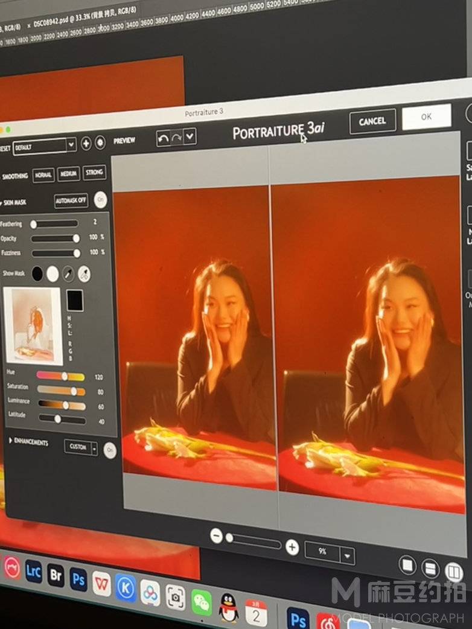Screen dimensions: 472x629
Task: Open the undo history dropdown arrow
Action: tap(190, 137)
